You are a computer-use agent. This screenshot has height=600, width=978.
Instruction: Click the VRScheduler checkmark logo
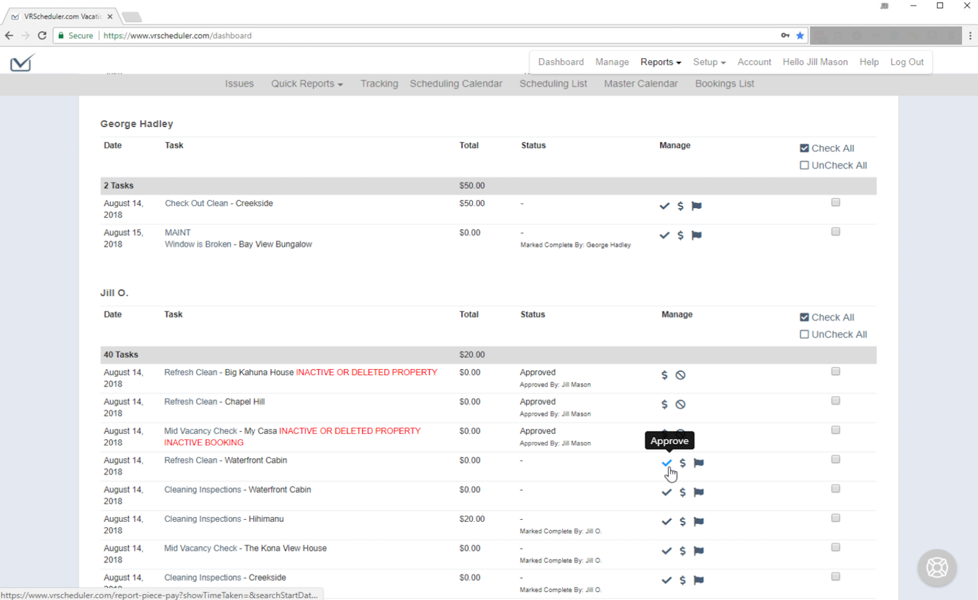coord(22,63)
